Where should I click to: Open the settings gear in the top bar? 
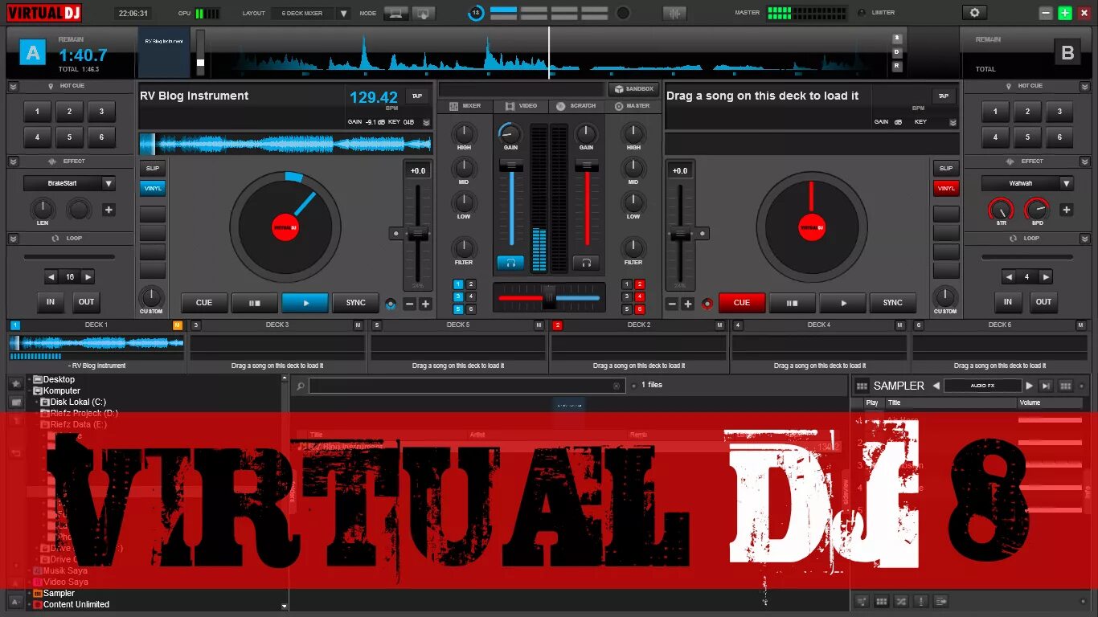(x=974, y=13)
